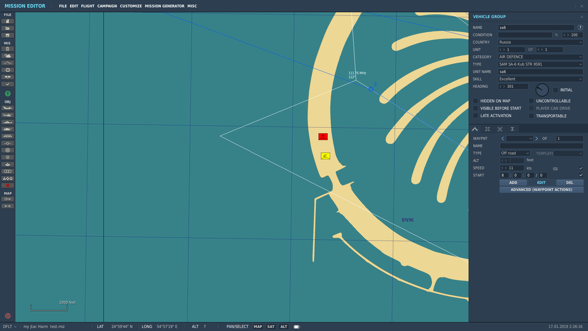
Task: Enable the HIDDEN ON MAP checkbox
Action: (475, 101)
